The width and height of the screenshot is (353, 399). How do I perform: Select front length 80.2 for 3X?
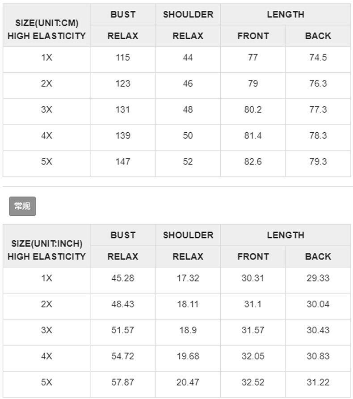tap(253, 109)
